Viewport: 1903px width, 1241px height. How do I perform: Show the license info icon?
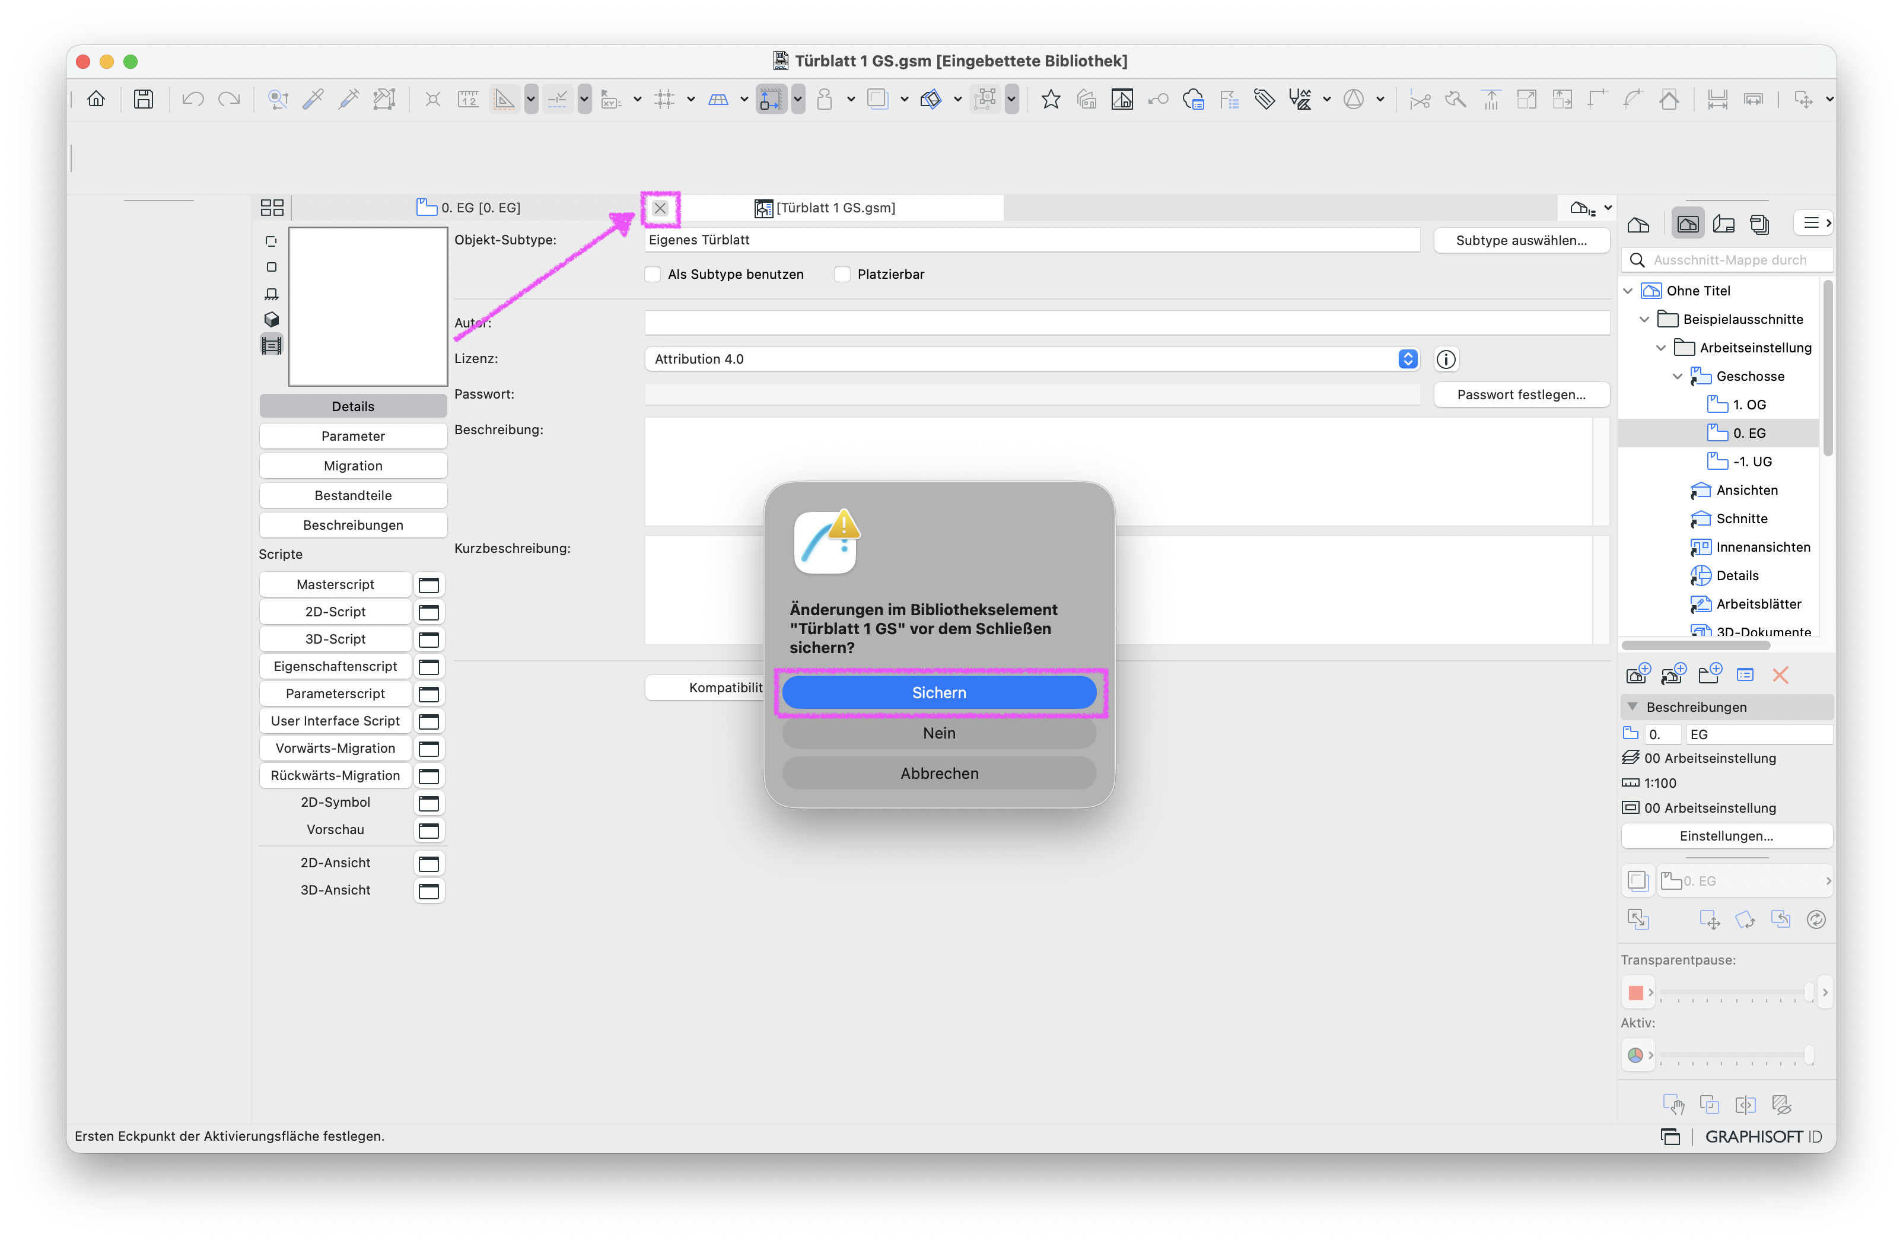click(1446, 359)
